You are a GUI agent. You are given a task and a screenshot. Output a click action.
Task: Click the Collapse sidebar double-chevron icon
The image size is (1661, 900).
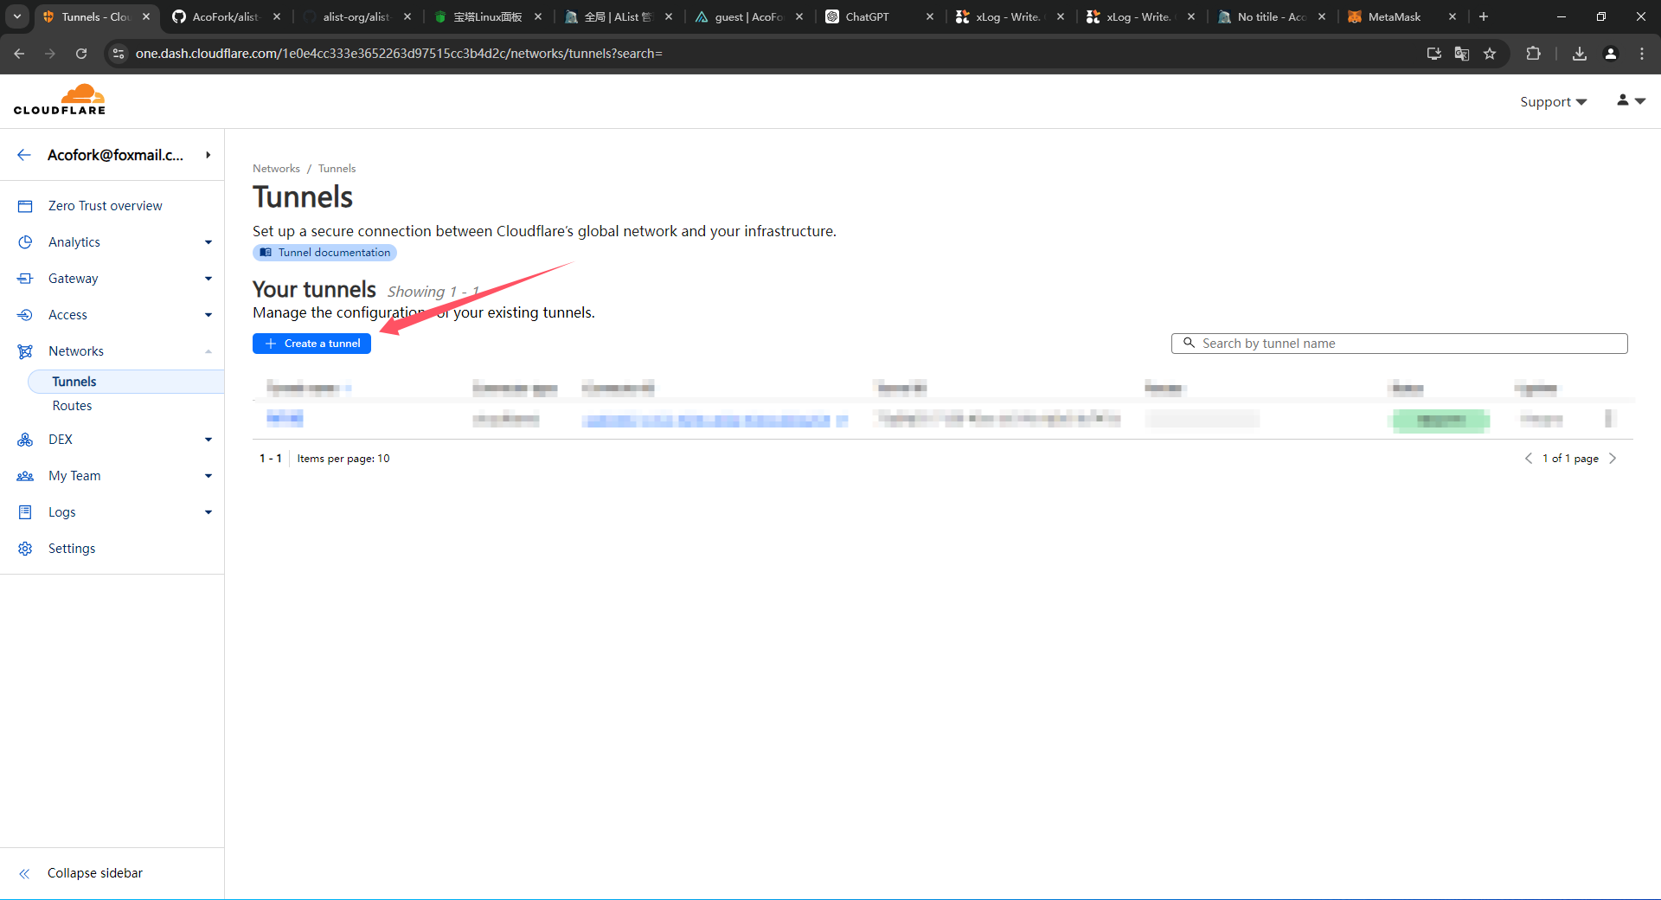click(x=24, y=873)
